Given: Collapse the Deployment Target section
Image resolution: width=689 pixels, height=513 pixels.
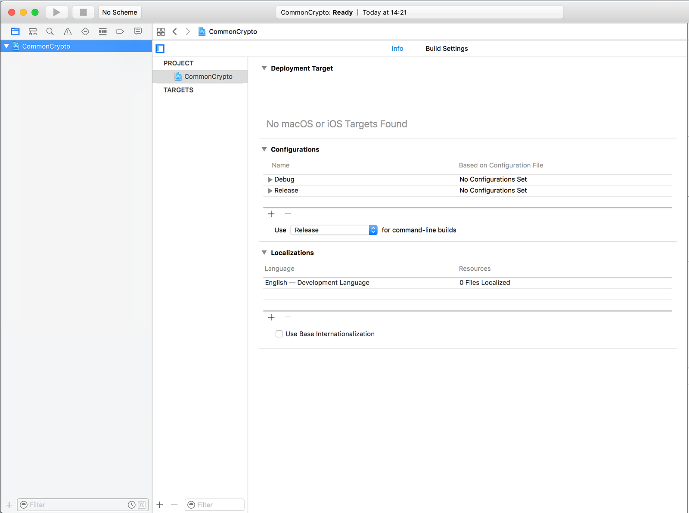Looking at the screenshot, I should coord(264,68).
